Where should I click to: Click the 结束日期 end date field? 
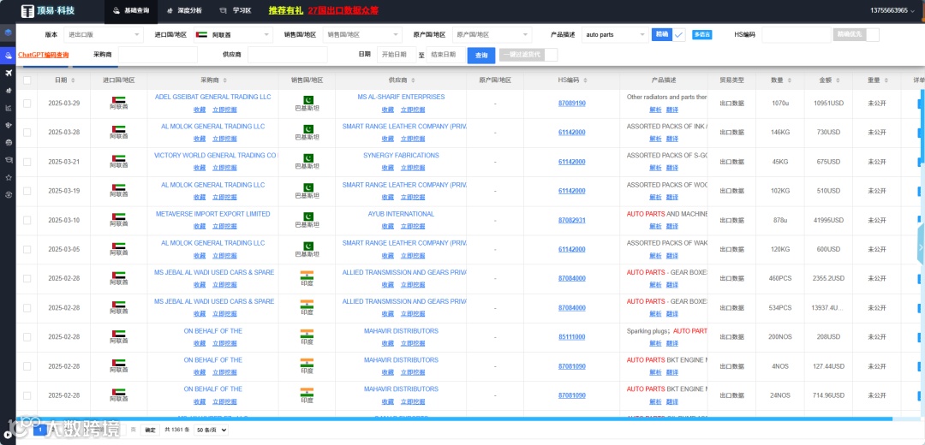(445, 55)
